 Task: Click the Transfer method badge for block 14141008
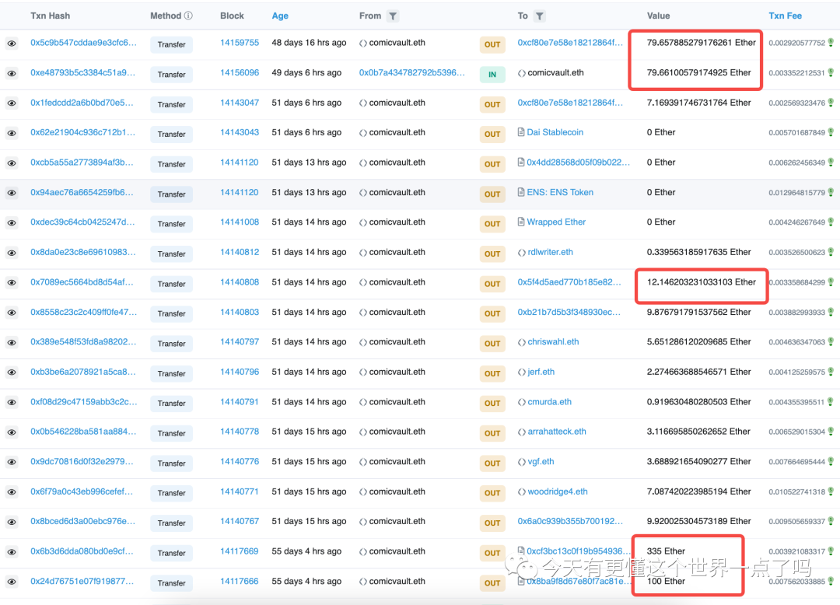(171, 224)
